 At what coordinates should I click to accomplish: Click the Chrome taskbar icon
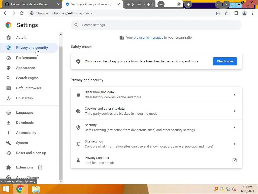[20, 189]
